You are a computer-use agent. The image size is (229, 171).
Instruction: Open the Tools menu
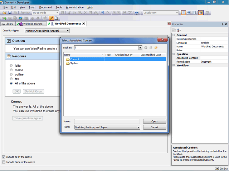click(59, 7)
